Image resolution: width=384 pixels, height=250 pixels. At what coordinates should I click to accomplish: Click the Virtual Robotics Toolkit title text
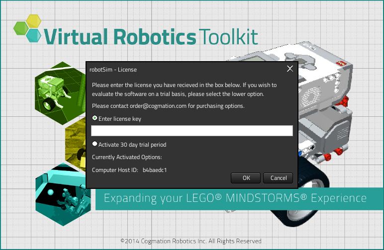point(151,36)
